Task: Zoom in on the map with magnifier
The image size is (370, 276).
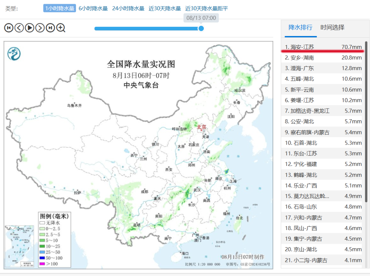Action: [x=61, y=28]
